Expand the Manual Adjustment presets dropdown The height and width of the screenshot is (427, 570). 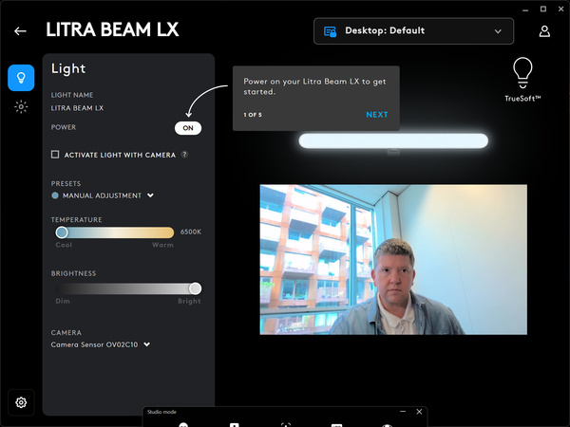pyautogui.click(x=150, y=195)
